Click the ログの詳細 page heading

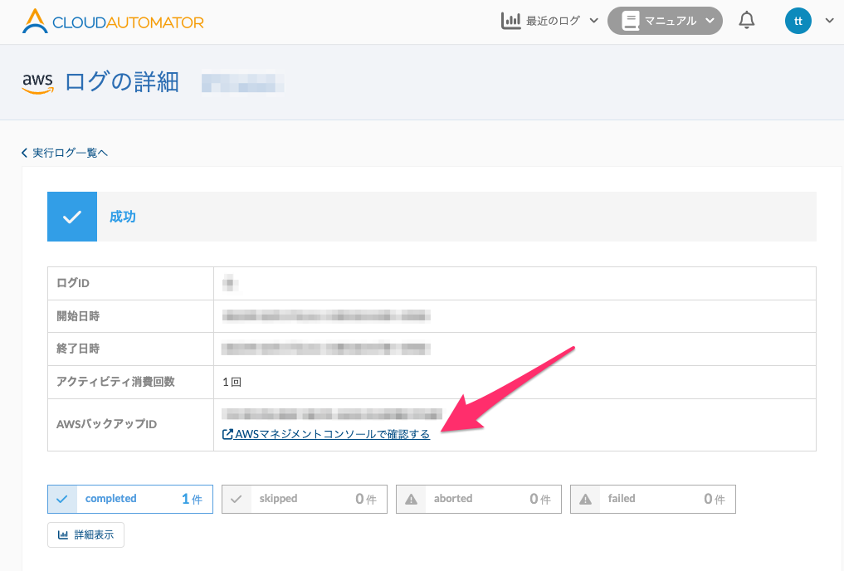pyautogui.click(x=122, y=82)
